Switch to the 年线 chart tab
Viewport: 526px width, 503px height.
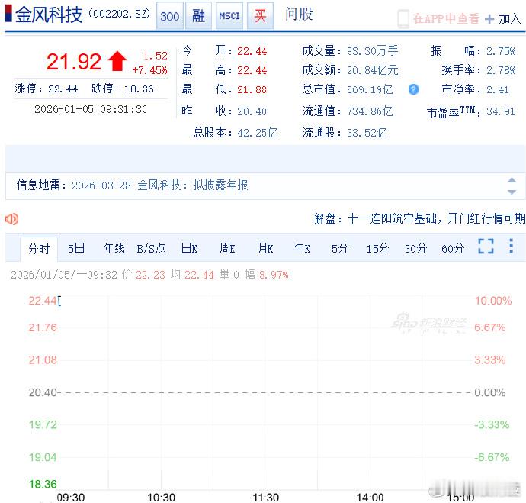[x=114, y=249]
